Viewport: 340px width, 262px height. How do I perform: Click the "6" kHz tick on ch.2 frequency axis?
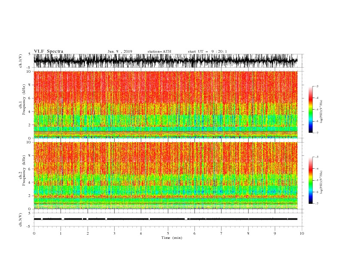(30, 169)
